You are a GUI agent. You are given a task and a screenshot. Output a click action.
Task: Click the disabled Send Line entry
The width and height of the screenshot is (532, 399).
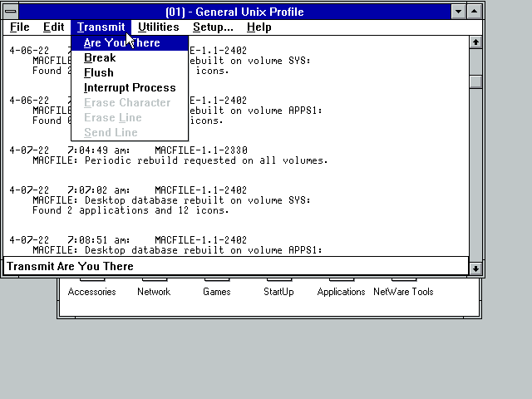coord(130,132)
